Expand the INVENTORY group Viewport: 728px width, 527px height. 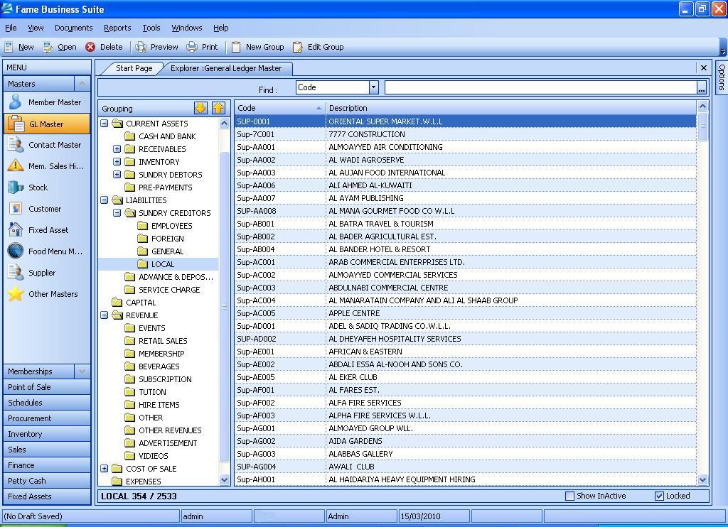coord(117,161)
